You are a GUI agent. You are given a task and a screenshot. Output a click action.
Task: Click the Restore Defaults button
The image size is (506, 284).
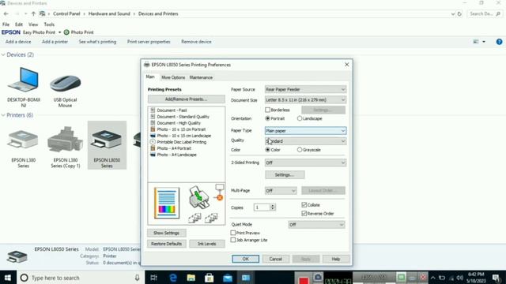(167, 244)
